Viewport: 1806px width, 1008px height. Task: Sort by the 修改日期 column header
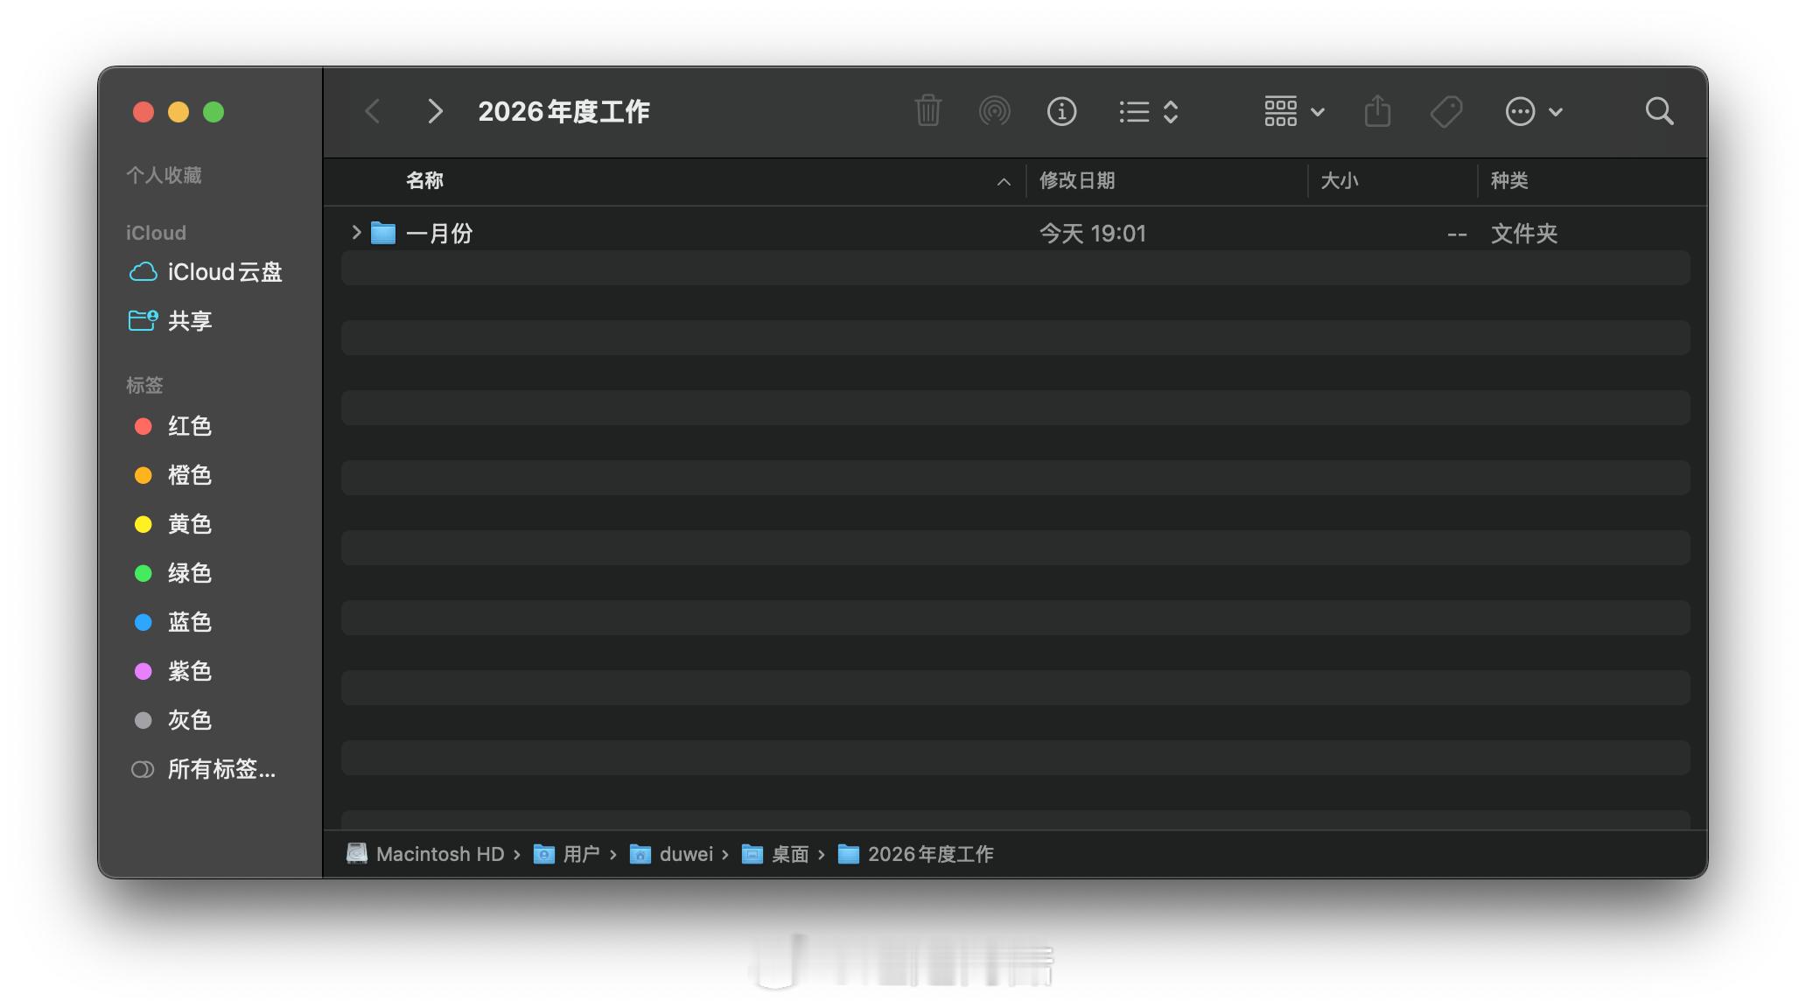tap(1077, 181)
